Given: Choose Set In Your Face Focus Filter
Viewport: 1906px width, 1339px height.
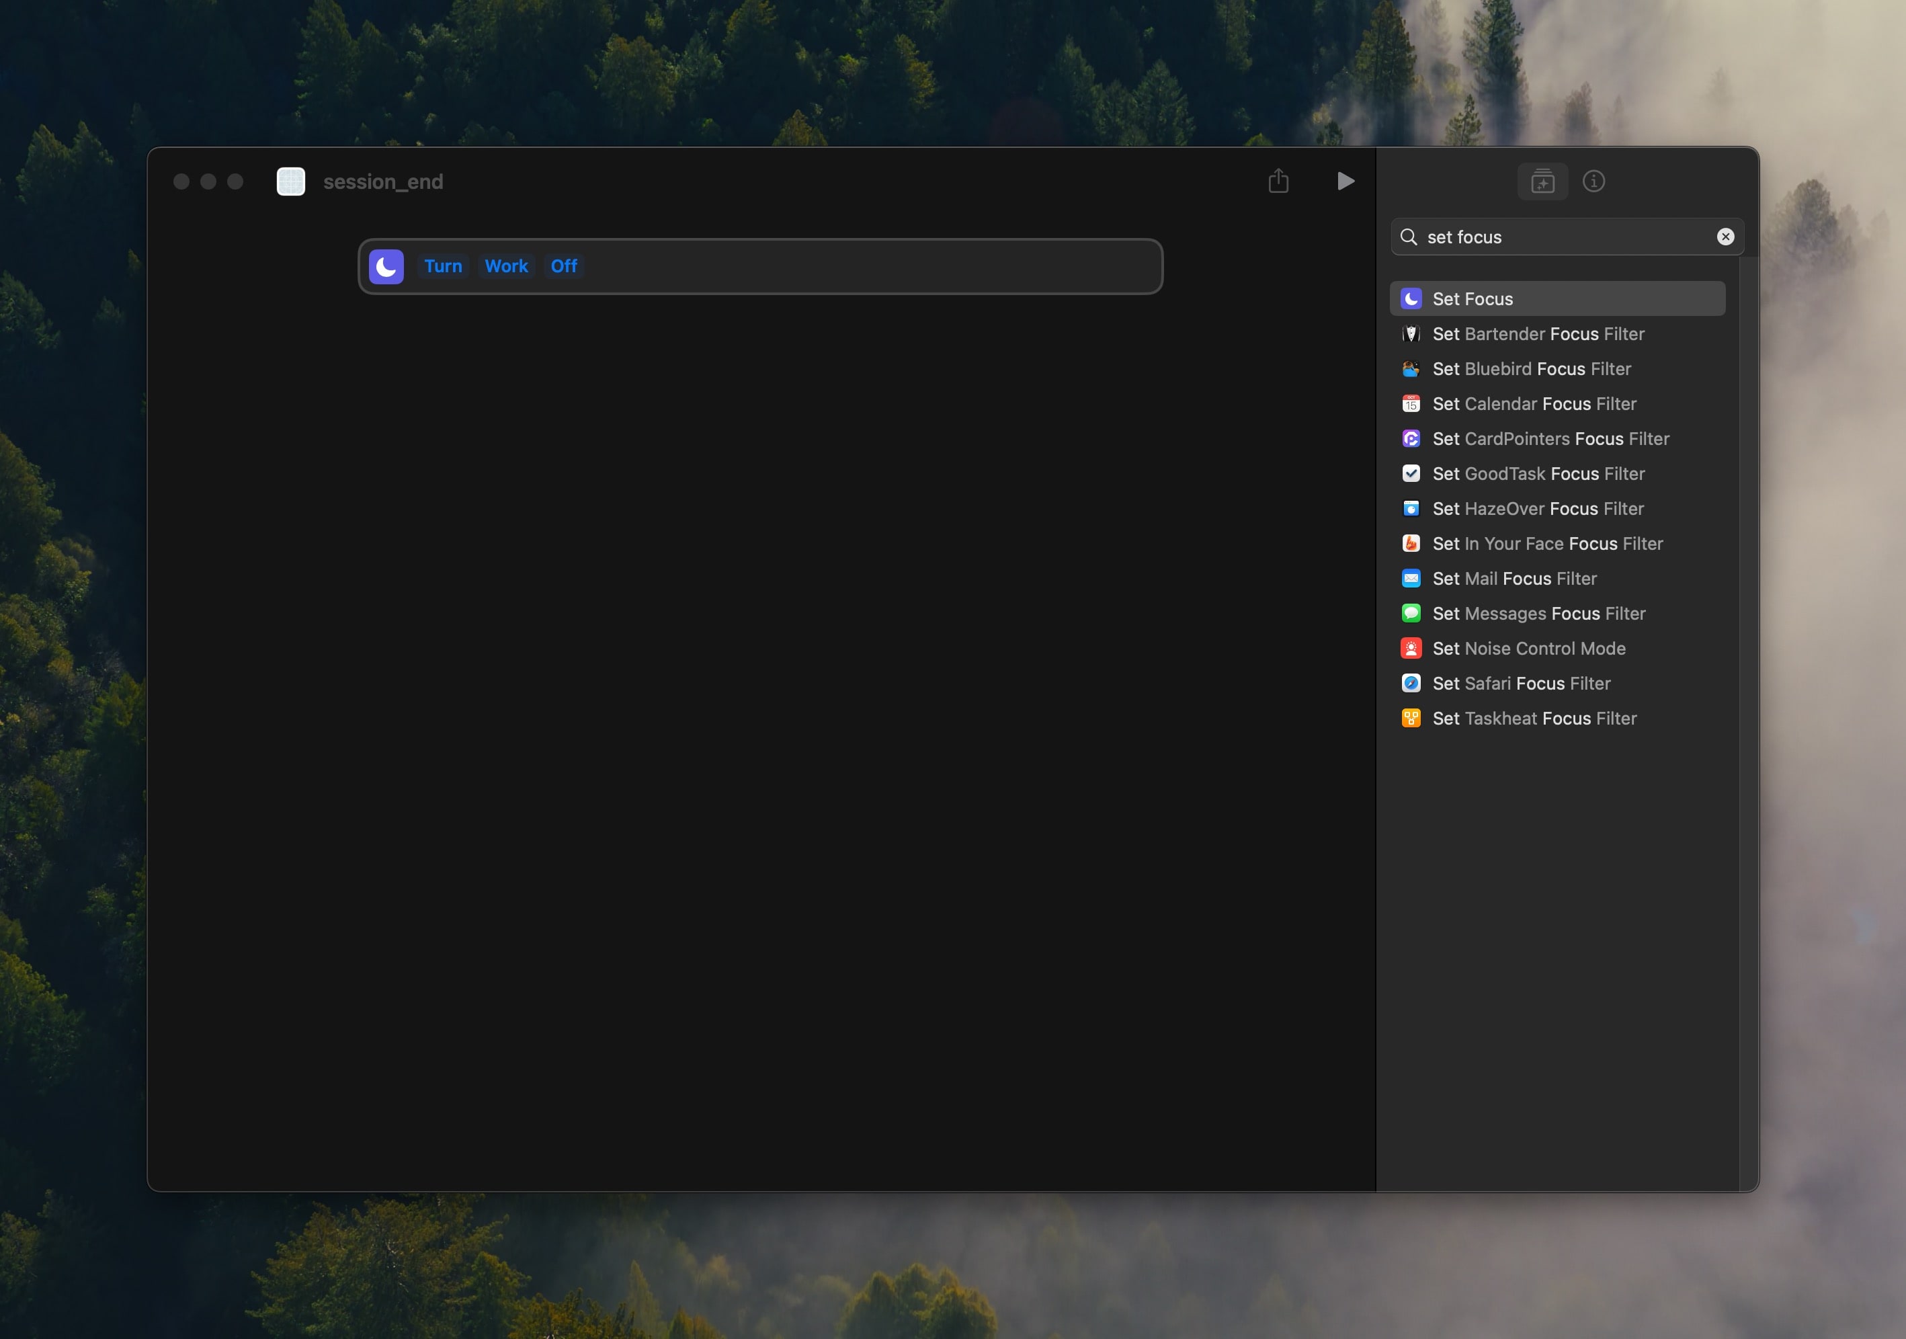Looking at the screenshot, I should pyautogui.click(x=1546, y=544).
